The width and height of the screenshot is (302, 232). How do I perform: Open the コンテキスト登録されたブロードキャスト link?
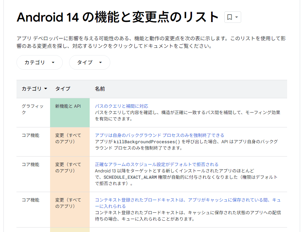pyautogui.click(x=188, y=203)
